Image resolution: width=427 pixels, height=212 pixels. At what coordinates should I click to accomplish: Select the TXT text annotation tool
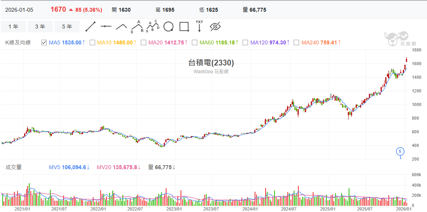click(199, 26)
